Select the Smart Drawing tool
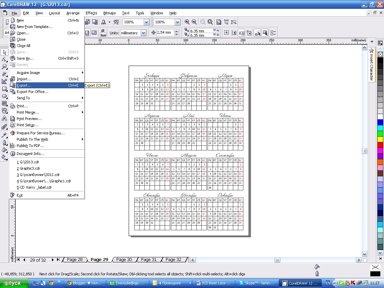This screenshot has height=288, width=384. [4, 81]
